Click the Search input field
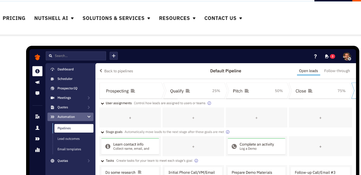Viewport: 361px width, 175px height. coord(76,56)
